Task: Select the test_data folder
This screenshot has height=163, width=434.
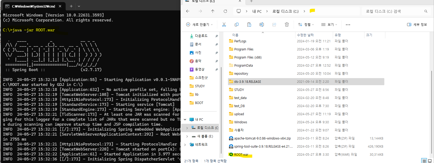Action: point(306,98)
